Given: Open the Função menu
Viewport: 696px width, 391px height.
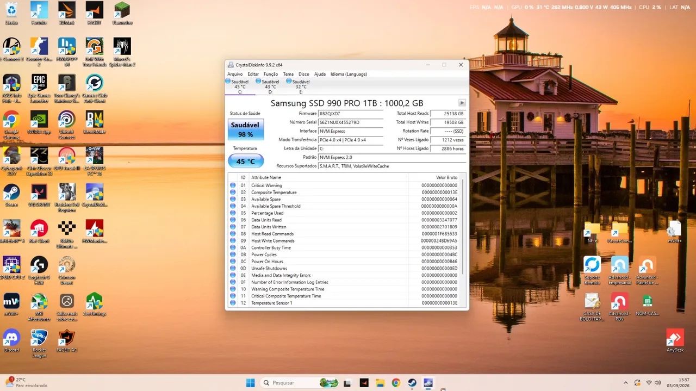Looking at the screenshot, I should tap(271, 74).
